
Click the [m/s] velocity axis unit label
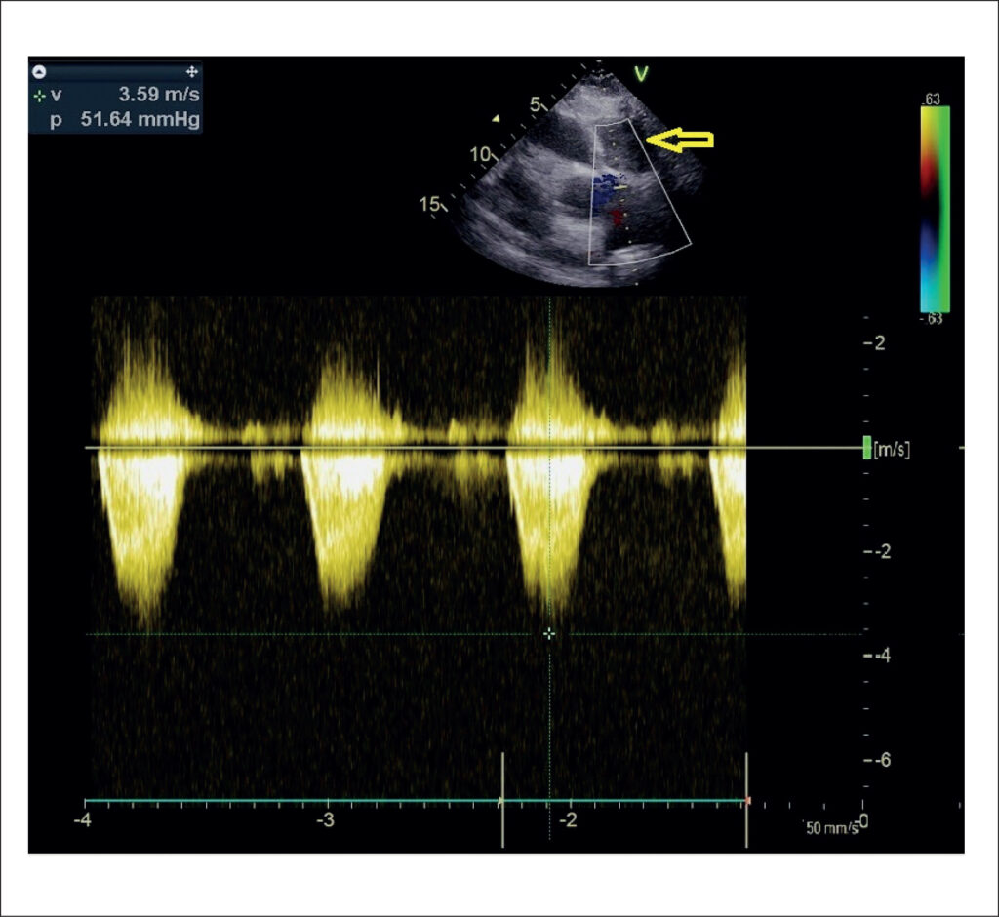[892, 450]
